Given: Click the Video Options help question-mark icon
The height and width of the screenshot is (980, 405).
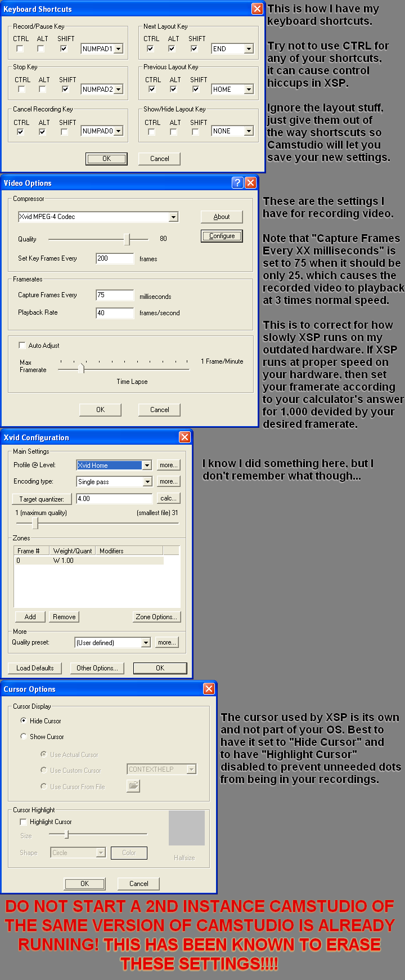Looking at the screenshot, I should point(237,182).
